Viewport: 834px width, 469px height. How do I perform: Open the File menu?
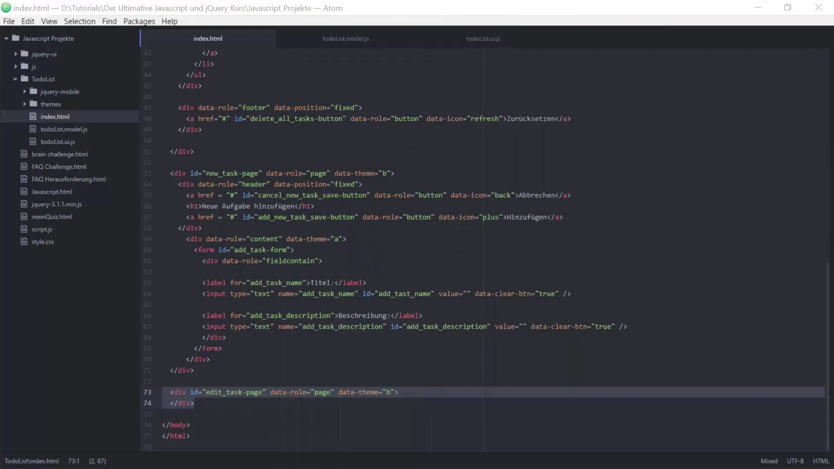click(x=9, y=21)
